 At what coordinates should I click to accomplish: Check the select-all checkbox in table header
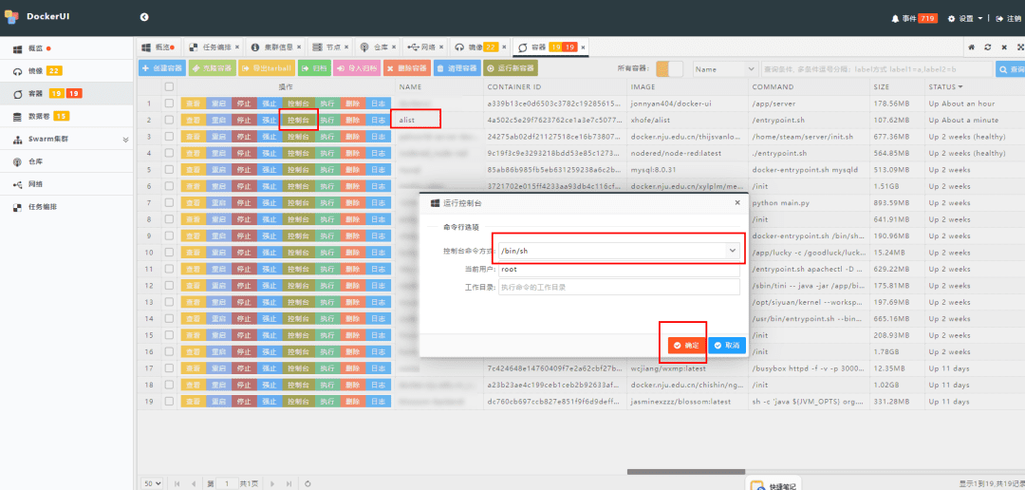[169, 86]
